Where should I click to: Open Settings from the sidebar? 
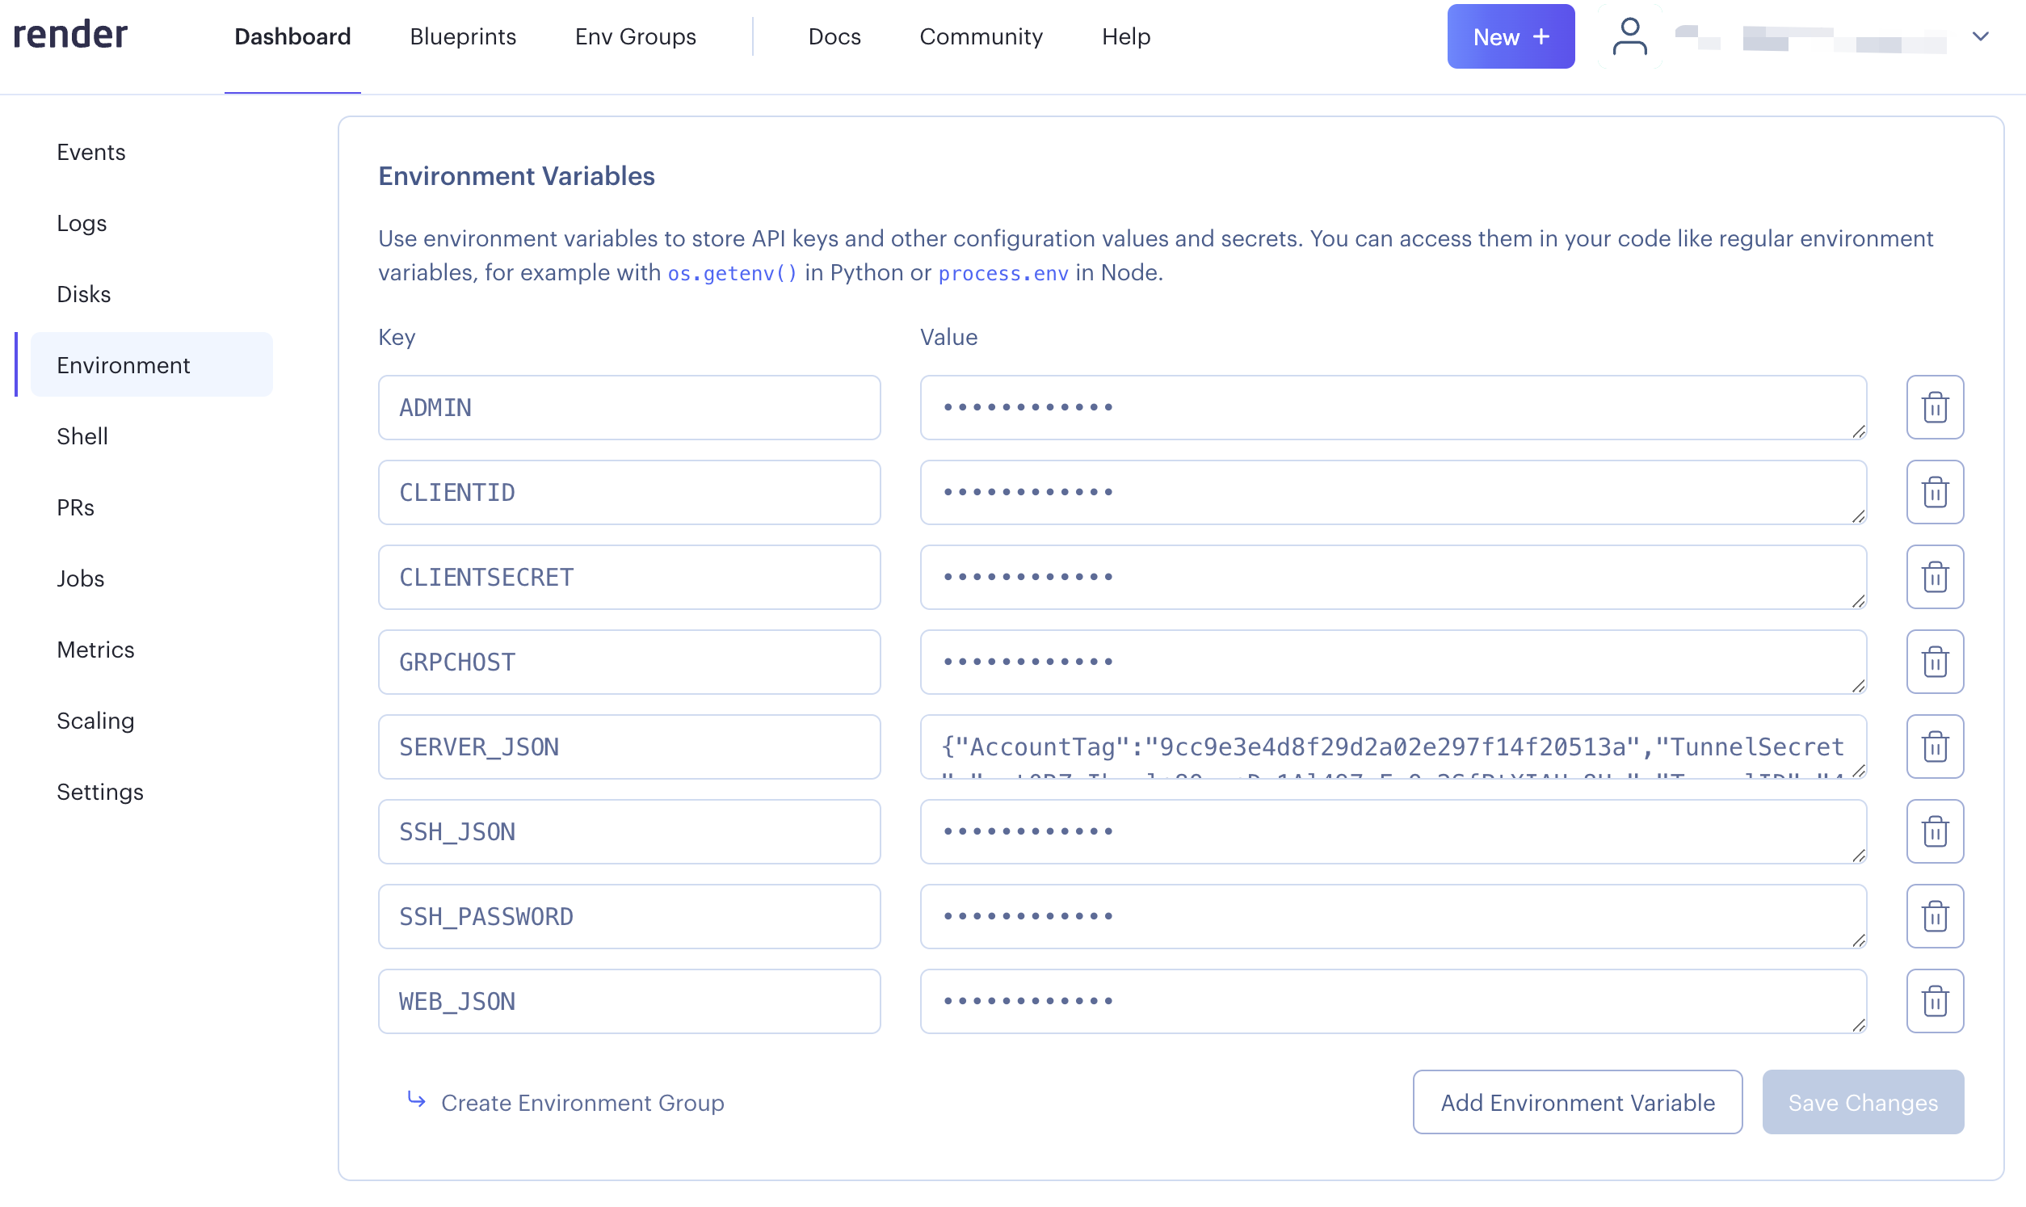100,792
